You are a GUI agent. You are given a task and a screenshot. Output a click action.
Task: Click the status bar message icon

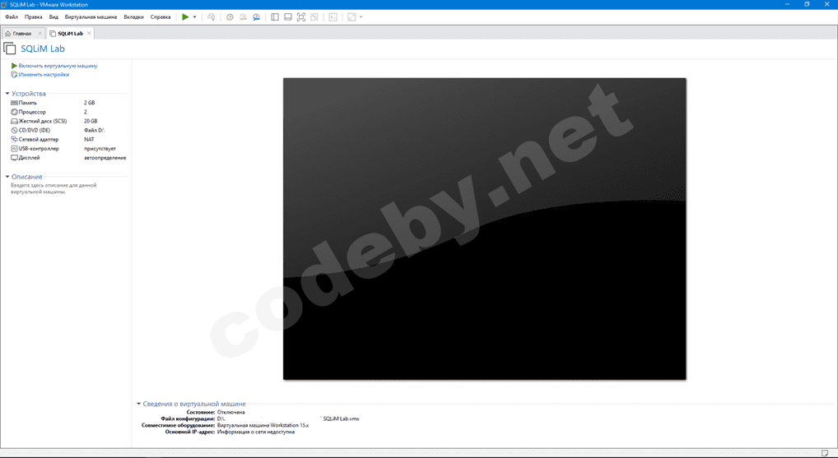tap(825, 453)
